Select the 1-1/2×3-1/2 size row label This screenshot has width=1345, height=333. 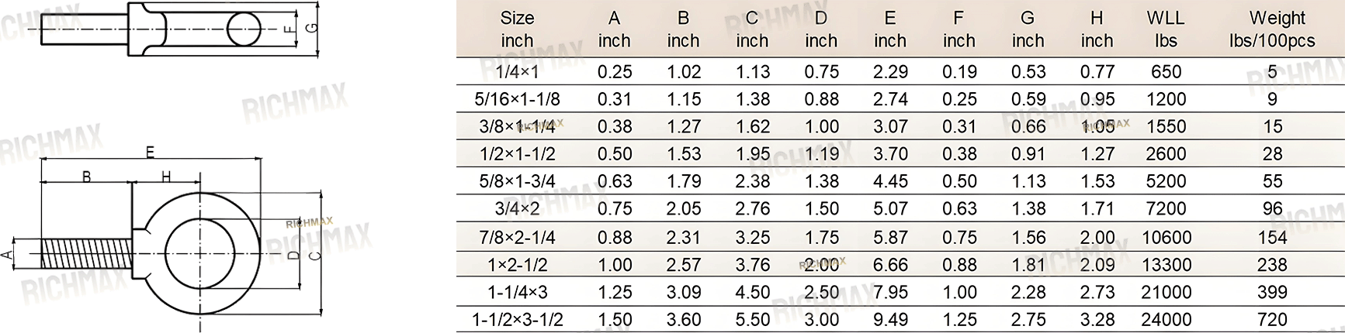click(517, 319)
